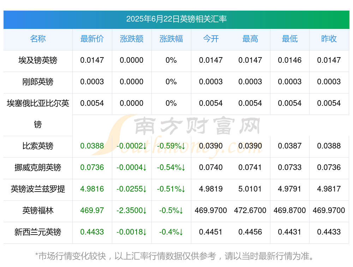Click the 埃及镑英镑 row name

tap(38, 60)
